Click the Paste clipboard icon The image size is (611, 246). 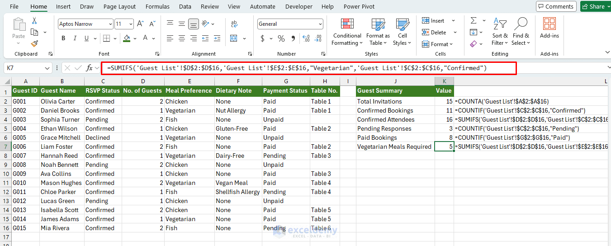[19, 25]
